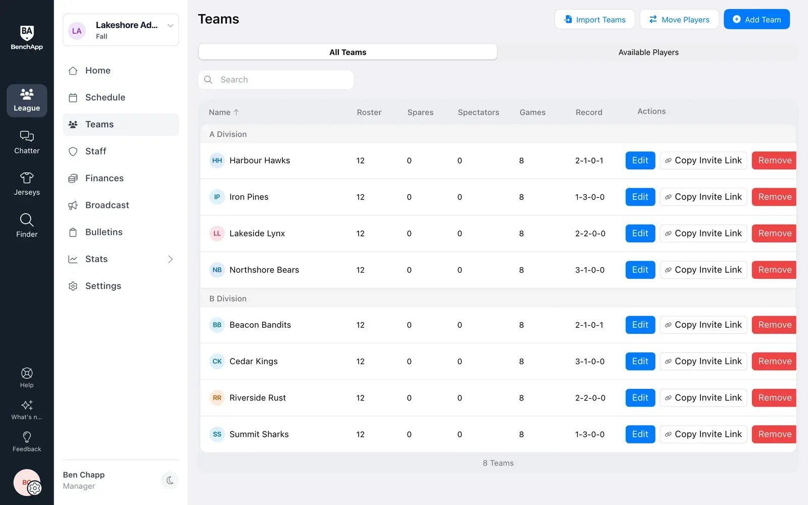Image resolution: width=808 pixels, height=505 pixels.
Task: Click the A Division group header
Action: pos(498,134)
